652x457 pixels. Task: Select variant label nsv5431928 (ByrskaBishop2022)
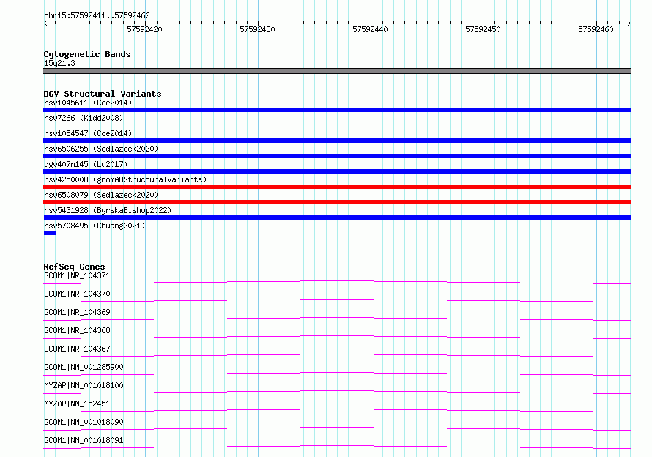point(108,210)
